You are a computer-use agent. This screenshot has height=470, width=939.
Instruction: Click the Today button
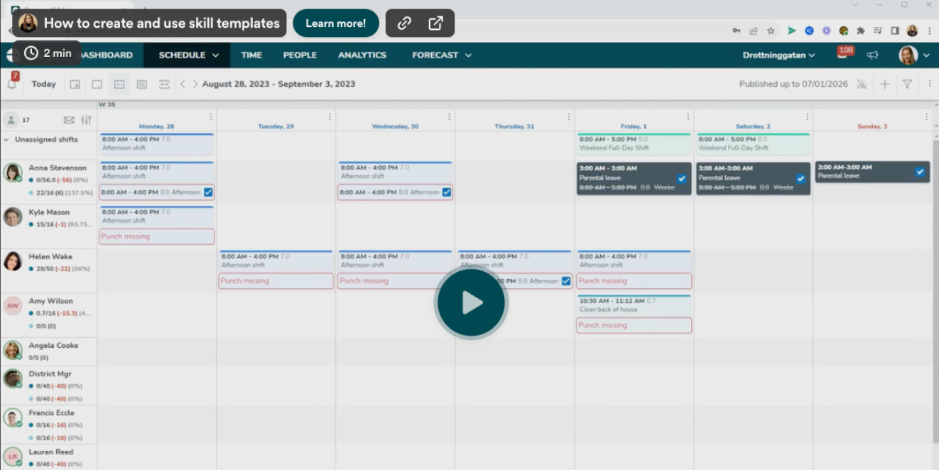tap(43, 84)
